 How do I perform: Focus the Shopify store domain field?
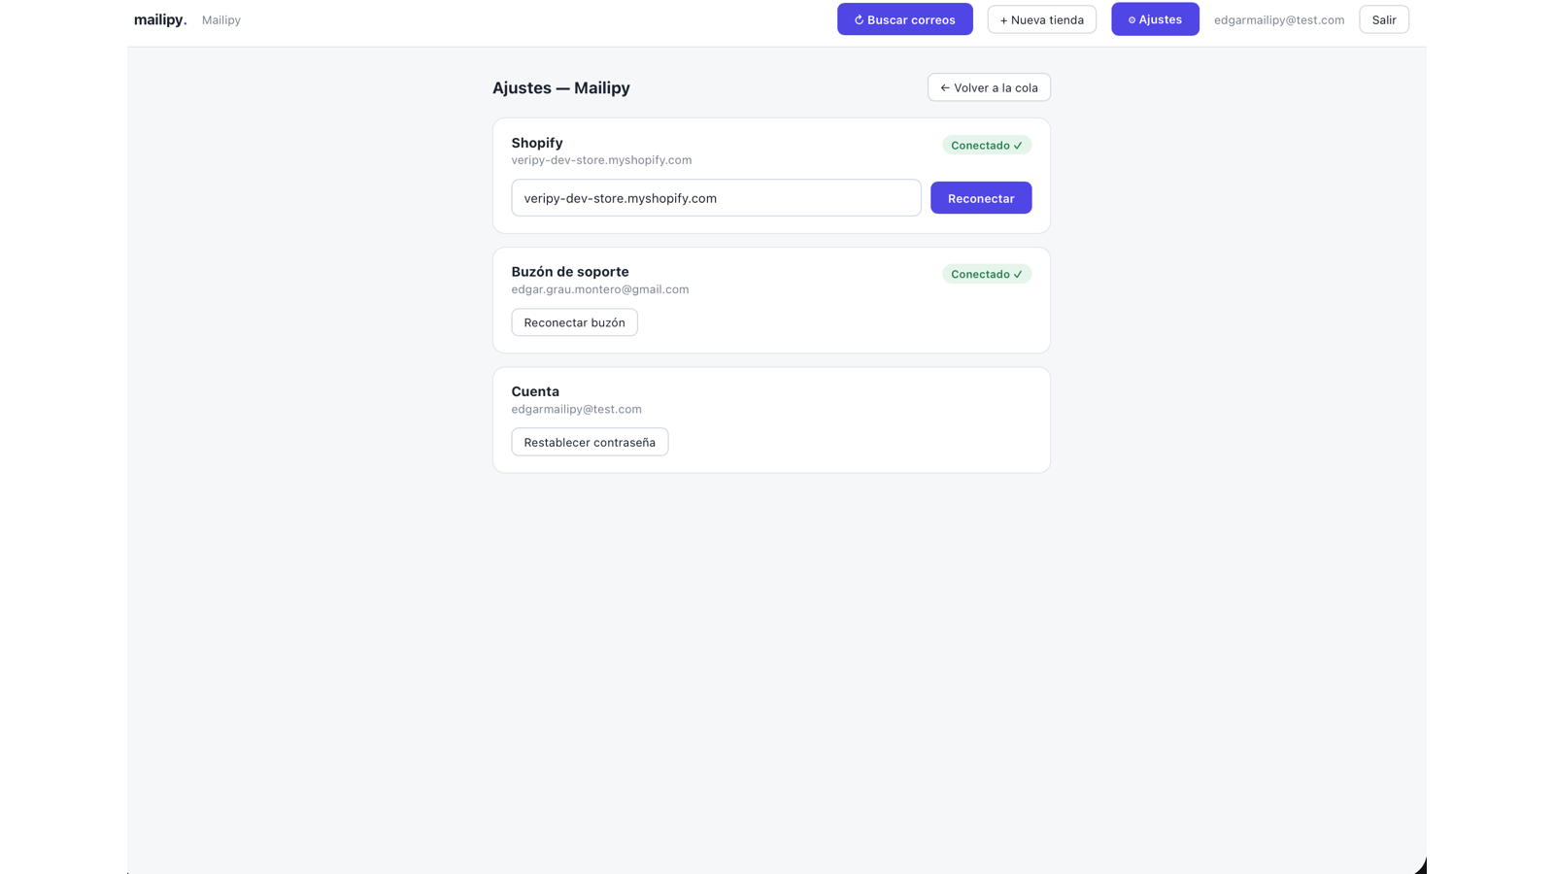click(716, 198)
